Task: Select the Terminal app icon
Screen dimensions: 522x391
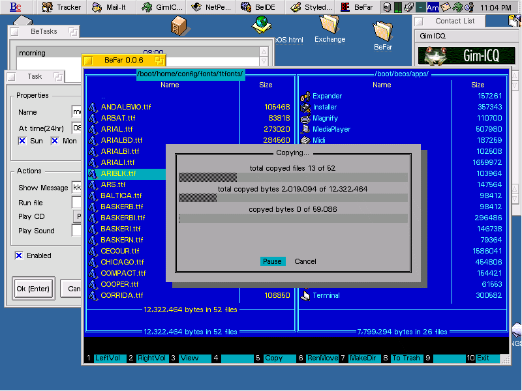Action: 305,295
